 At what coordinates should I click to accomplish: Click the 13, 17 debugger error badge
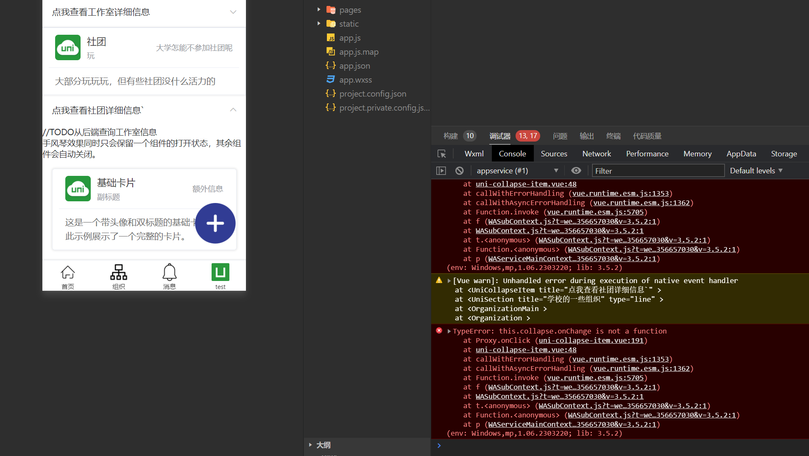coord(528,136)
